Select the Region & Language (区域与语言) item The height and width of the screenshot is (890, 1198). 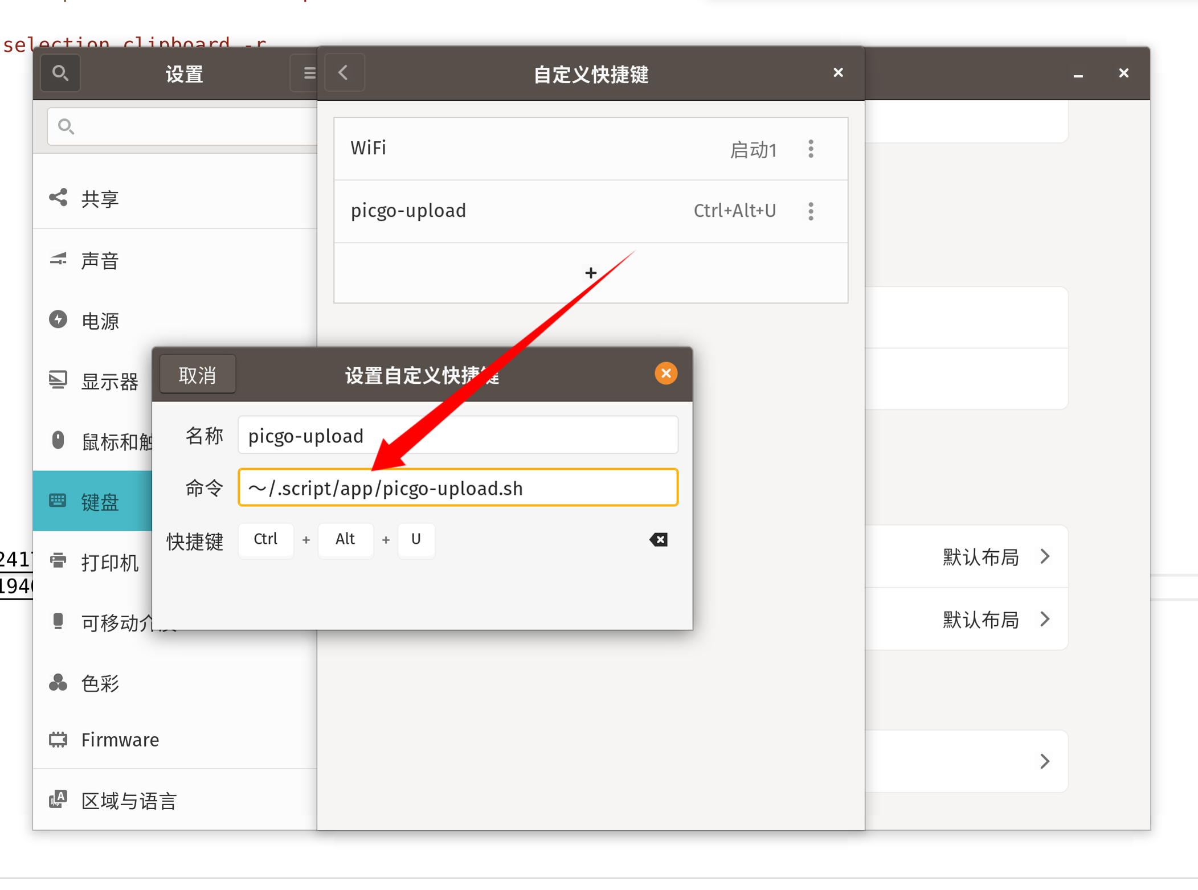coord(175,800)
